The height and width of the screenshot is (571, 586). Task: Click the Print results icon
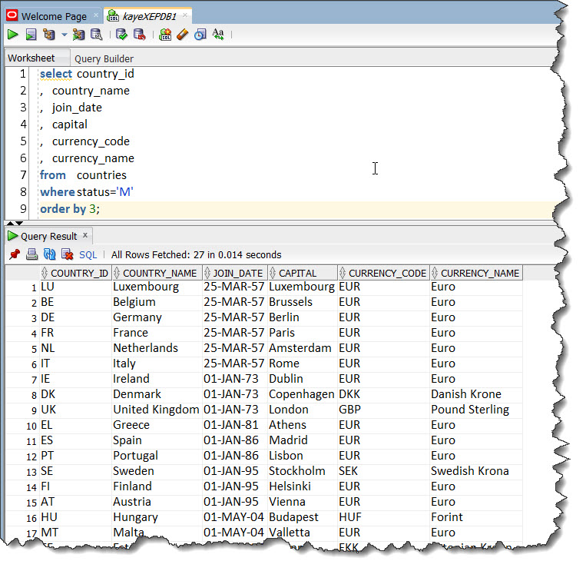(31, 254)
